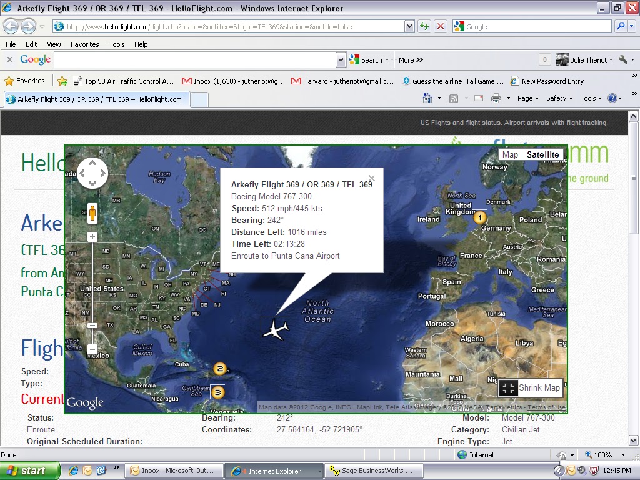Open the address bar dropdown arrow

409,26
